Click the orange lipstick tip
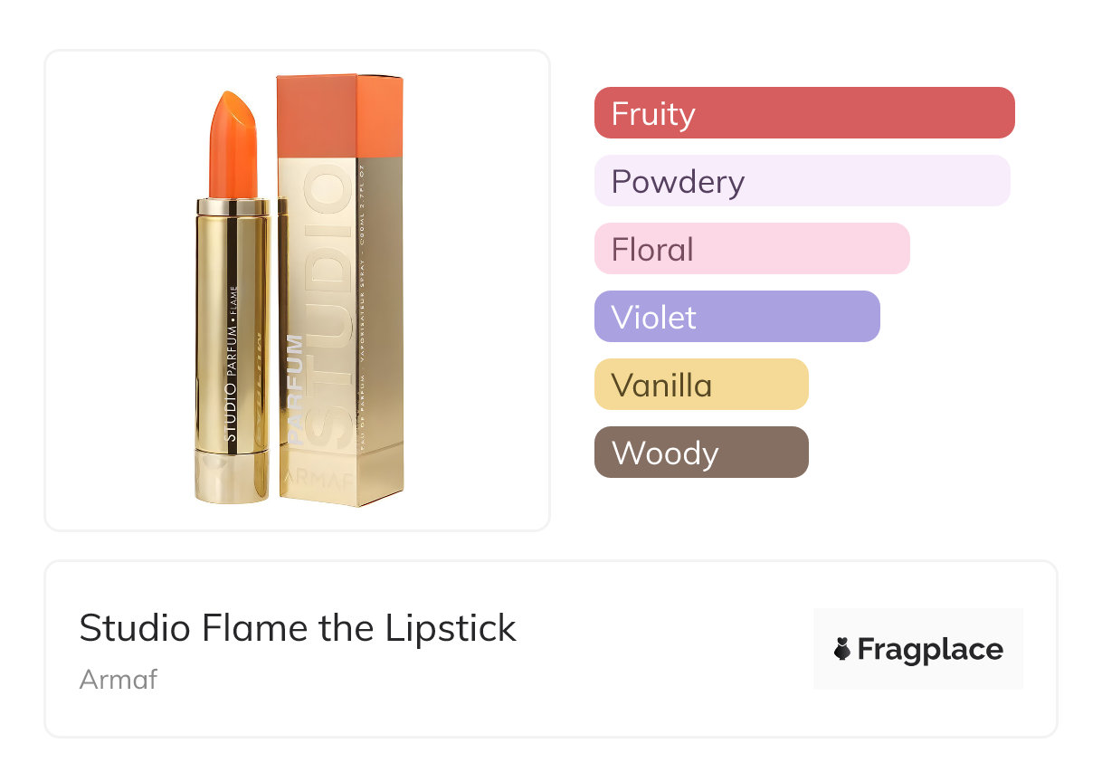The height and width of the screenshot is (782, 1102). pos(234,143)
